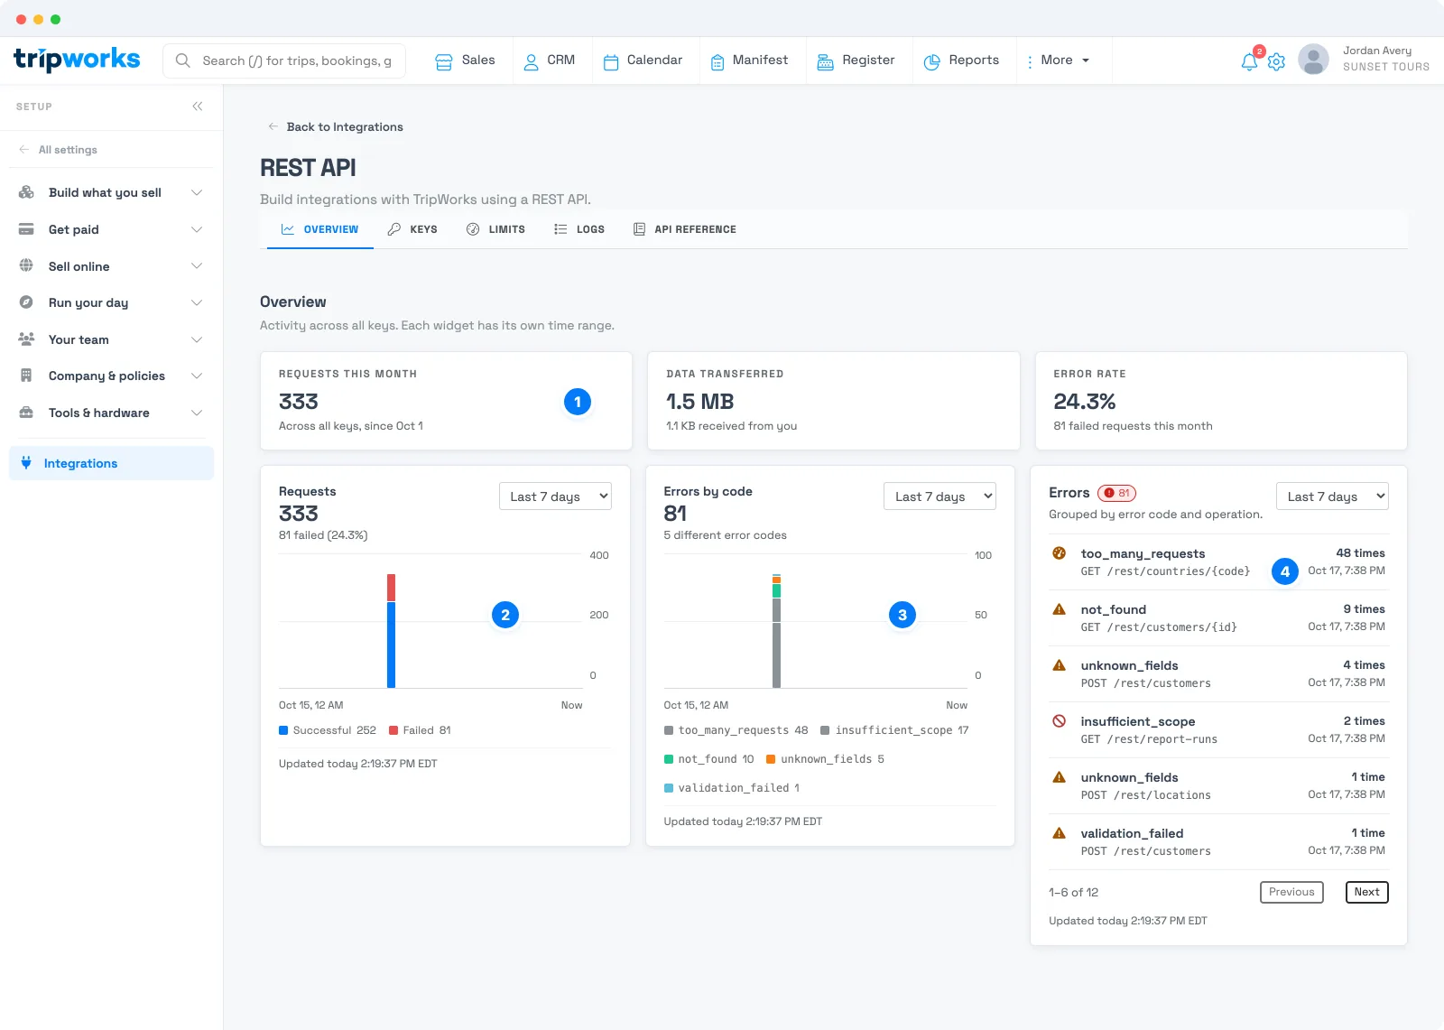Open settings gear icon in header
Screen dimensions: 1444x1030
click(x=1276, y=61)
